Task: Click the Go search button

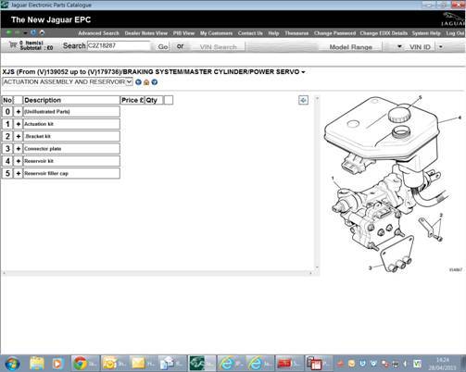Action: [163, 46]
